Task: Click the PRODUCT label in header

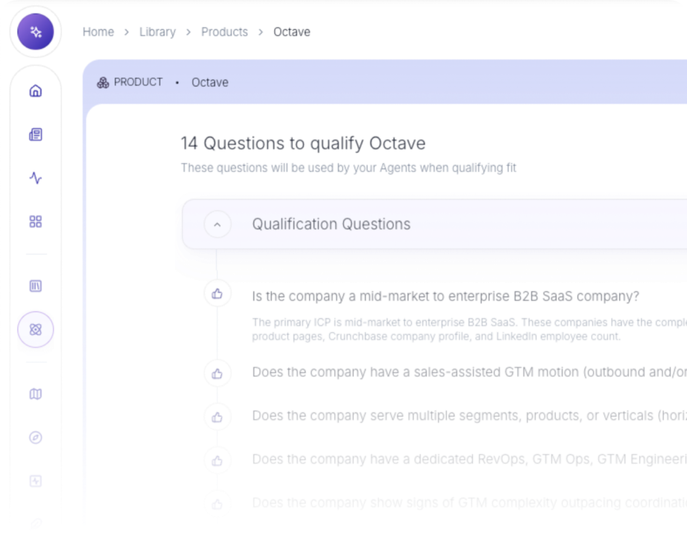Action: (138, 82)
